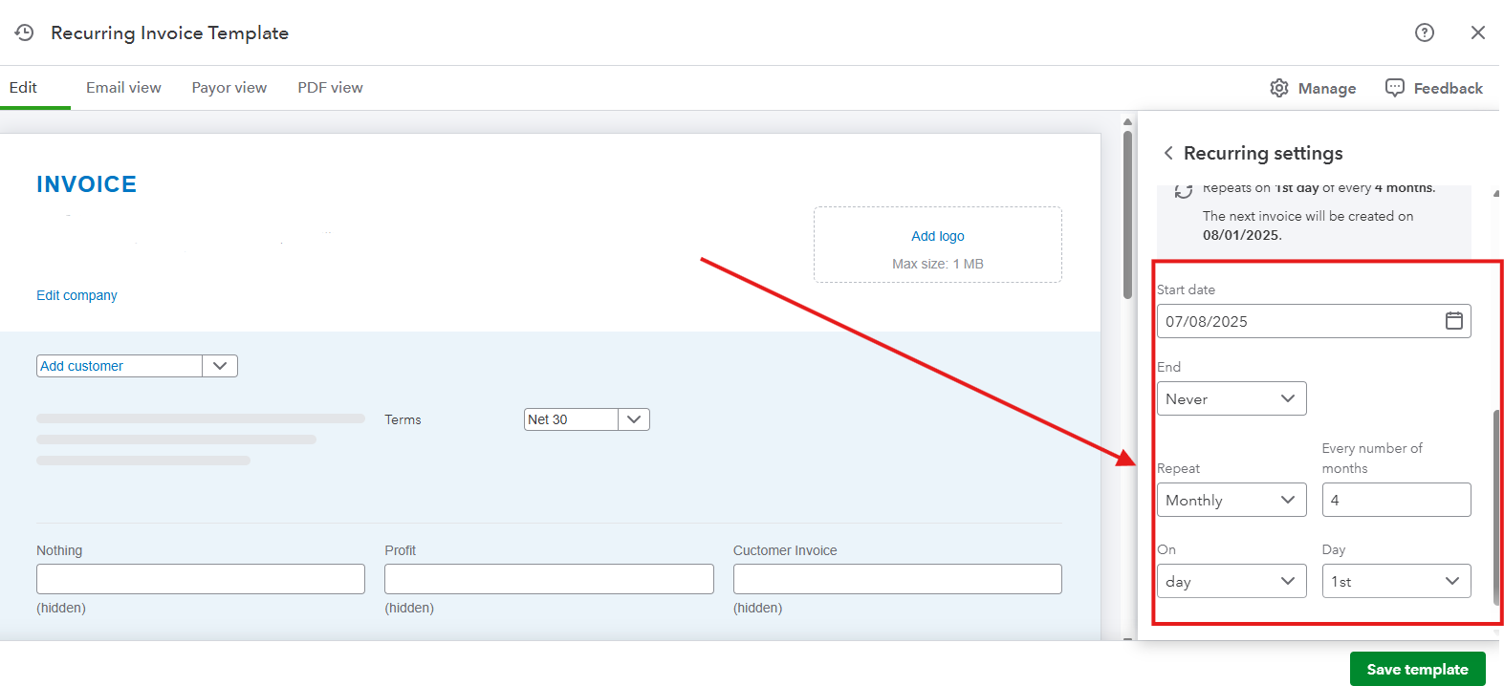This screenshot has height=686, width=1504.
Task: Open the help question mark icon
Action: pos(1425,32)
